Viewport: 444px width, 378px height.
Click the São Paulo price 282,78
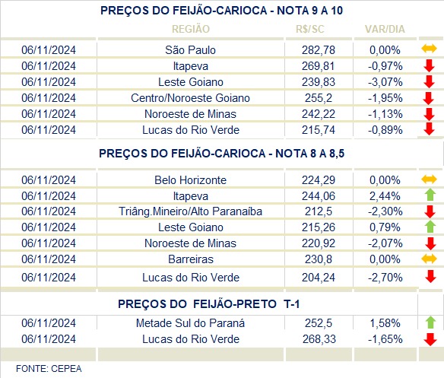319,50
